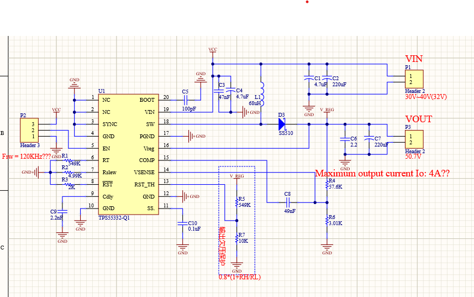Click the SYNC pin name
Viewport: 474px width, 297px height.
[110, 124]
